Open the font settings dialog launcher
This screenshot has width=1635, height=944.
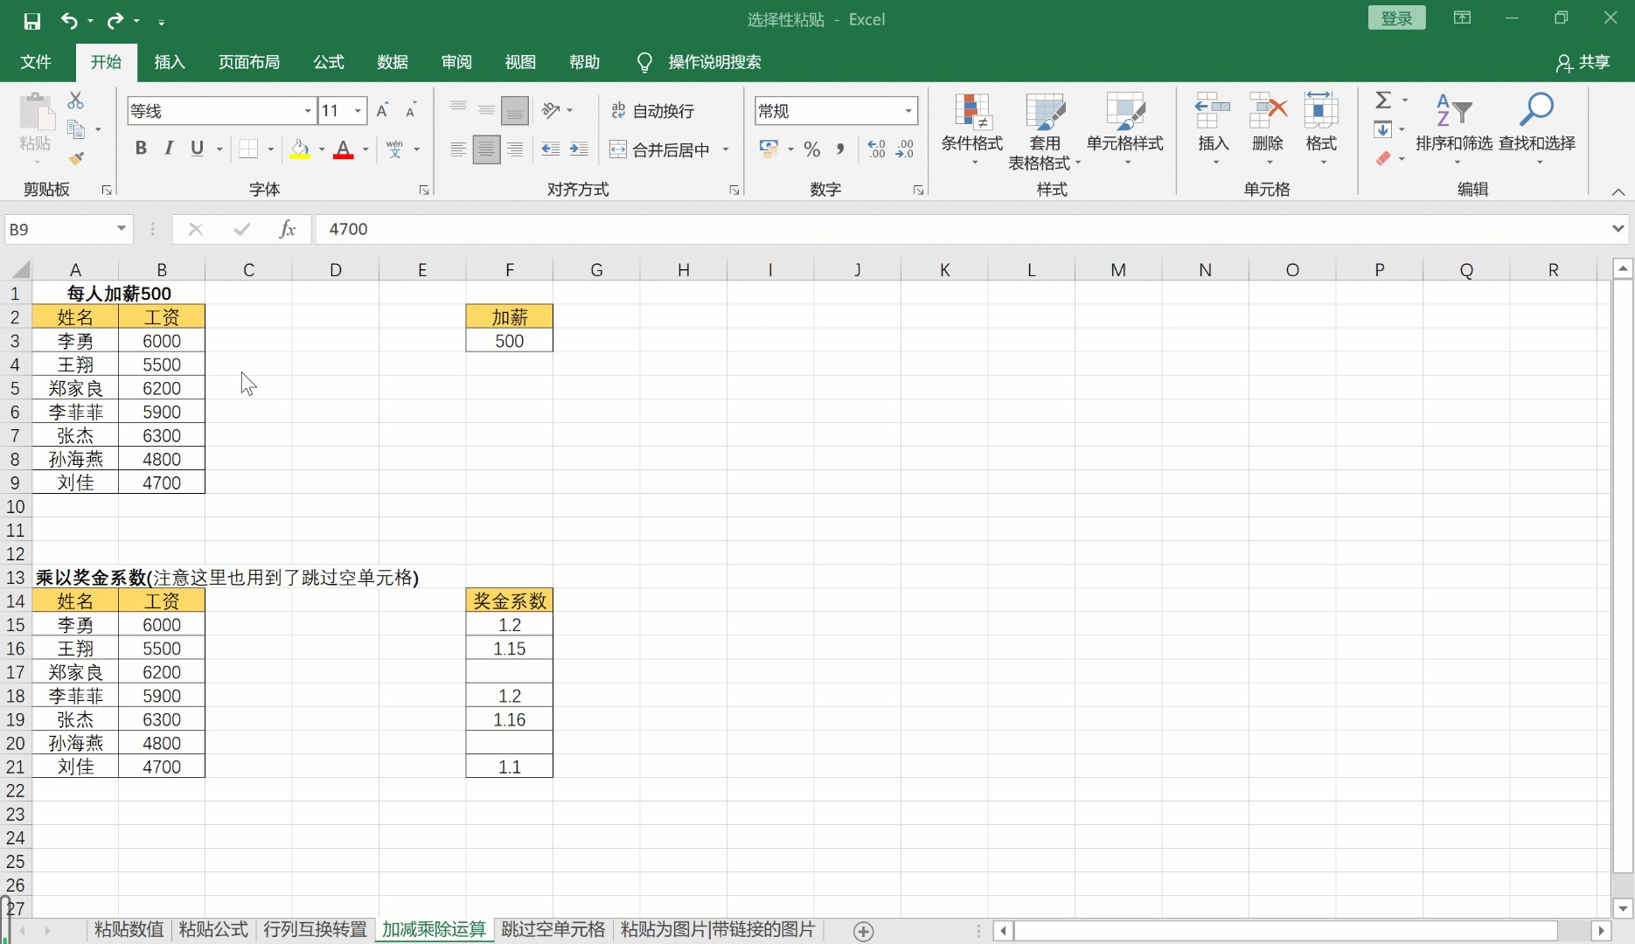[424, 190]
